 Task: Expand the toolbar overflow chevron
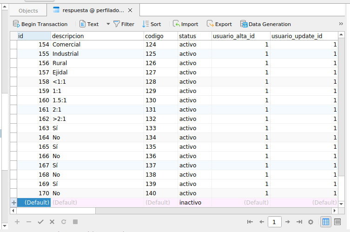click(341, 24)
